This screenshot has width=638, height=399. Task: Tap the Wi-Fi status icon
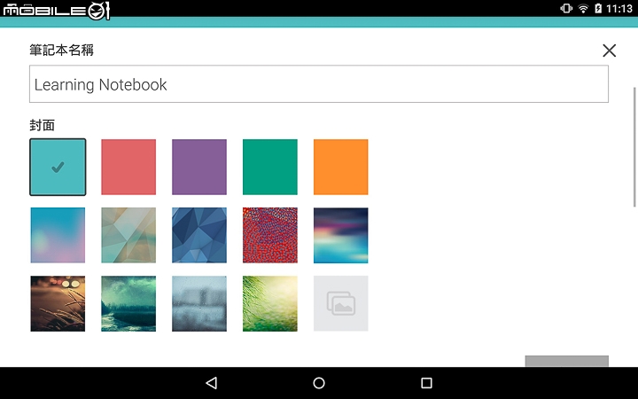click(583, 8)
